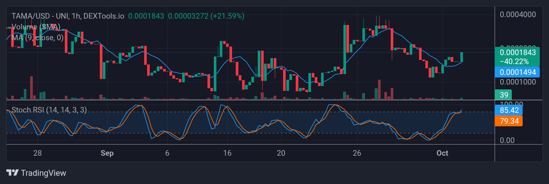549x184 pixels.
Task: Select the Oct label on time axis
Action: (x=442, y=153)
